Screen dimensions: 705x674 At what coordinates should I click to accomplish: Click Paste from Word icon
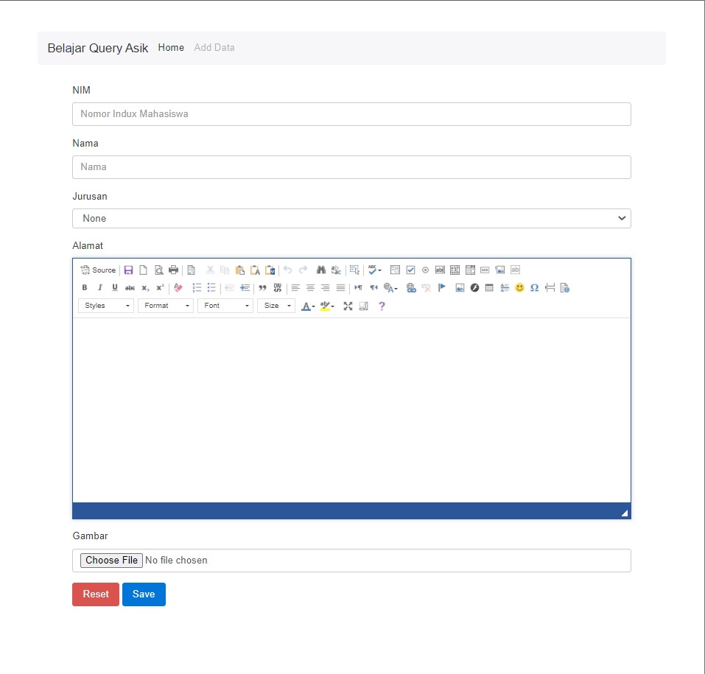[270, 270]
